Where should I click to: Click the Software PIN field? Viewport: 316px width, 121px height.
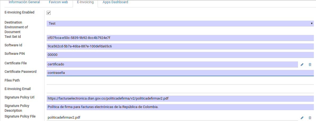pos(180,55)
